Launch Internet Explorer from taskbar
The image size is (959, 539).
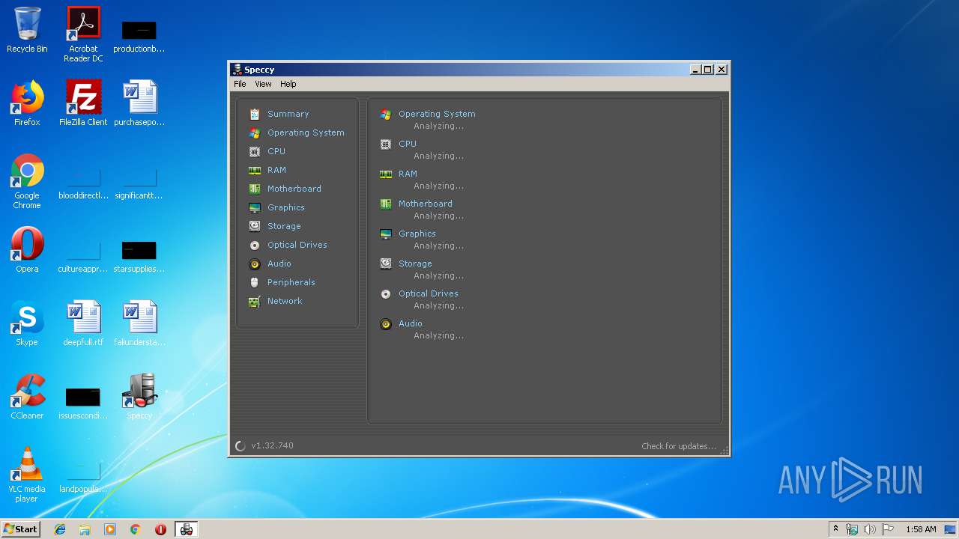click(x=60, y=529)
